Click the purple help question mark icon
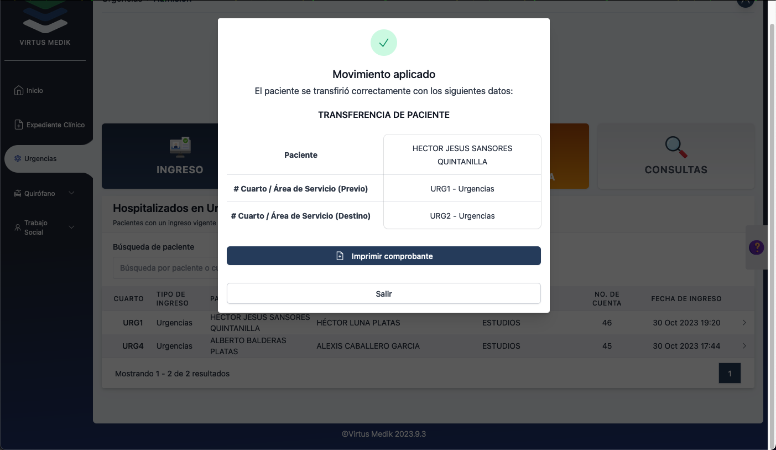Image resolution: width=776 pixels, height=450 pixels. coord(756,247)
